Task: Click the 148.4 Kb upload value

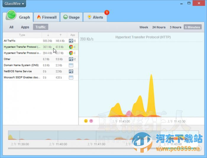Action: click(60, 41)
